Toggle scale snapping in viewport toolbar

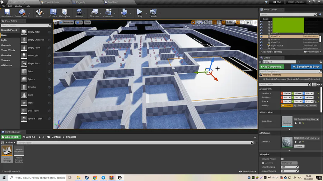click(x=238, y=23)
